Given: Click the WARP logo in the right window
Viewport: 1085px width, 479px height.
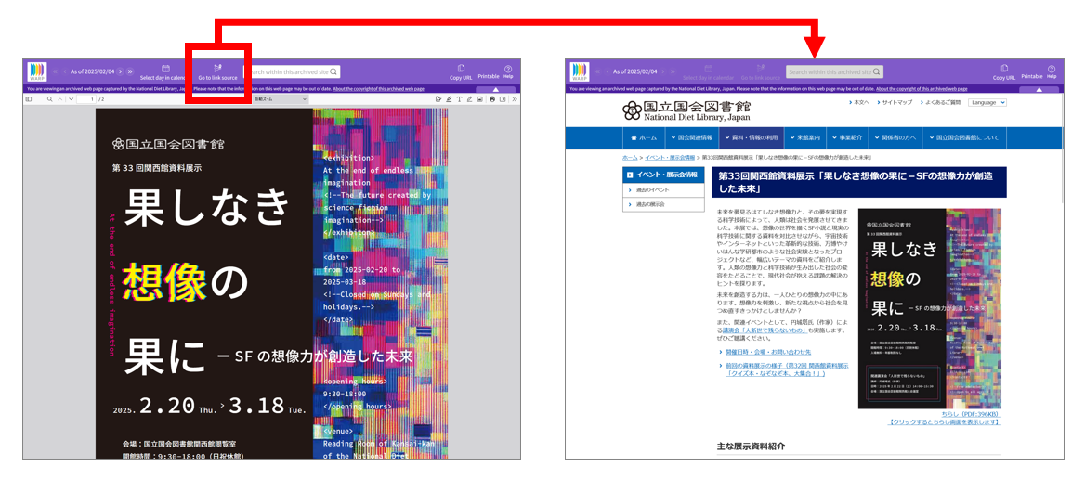Looking at the screenshot, I should [x=580, y=71].
